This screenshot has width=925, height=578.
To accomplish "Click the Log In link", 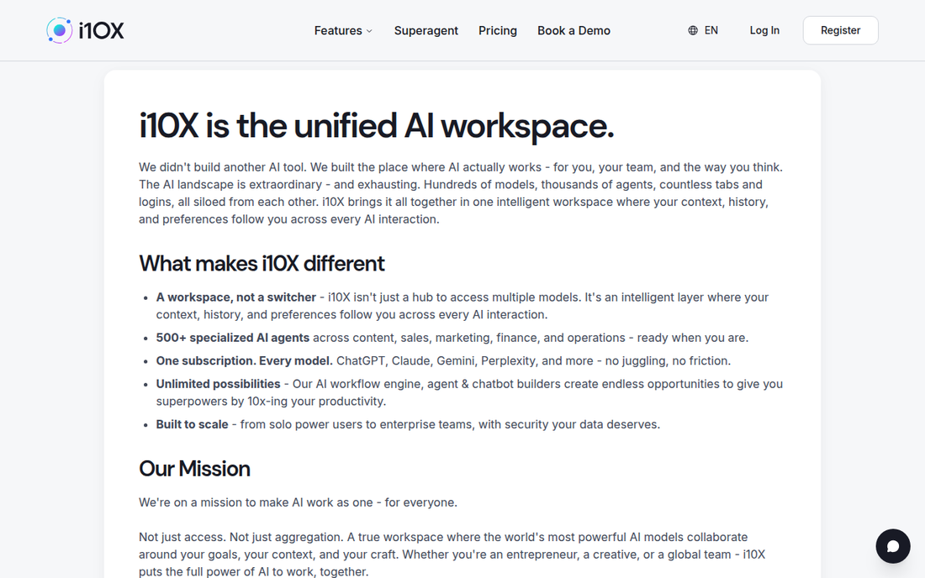I will (x=764, y=30).
